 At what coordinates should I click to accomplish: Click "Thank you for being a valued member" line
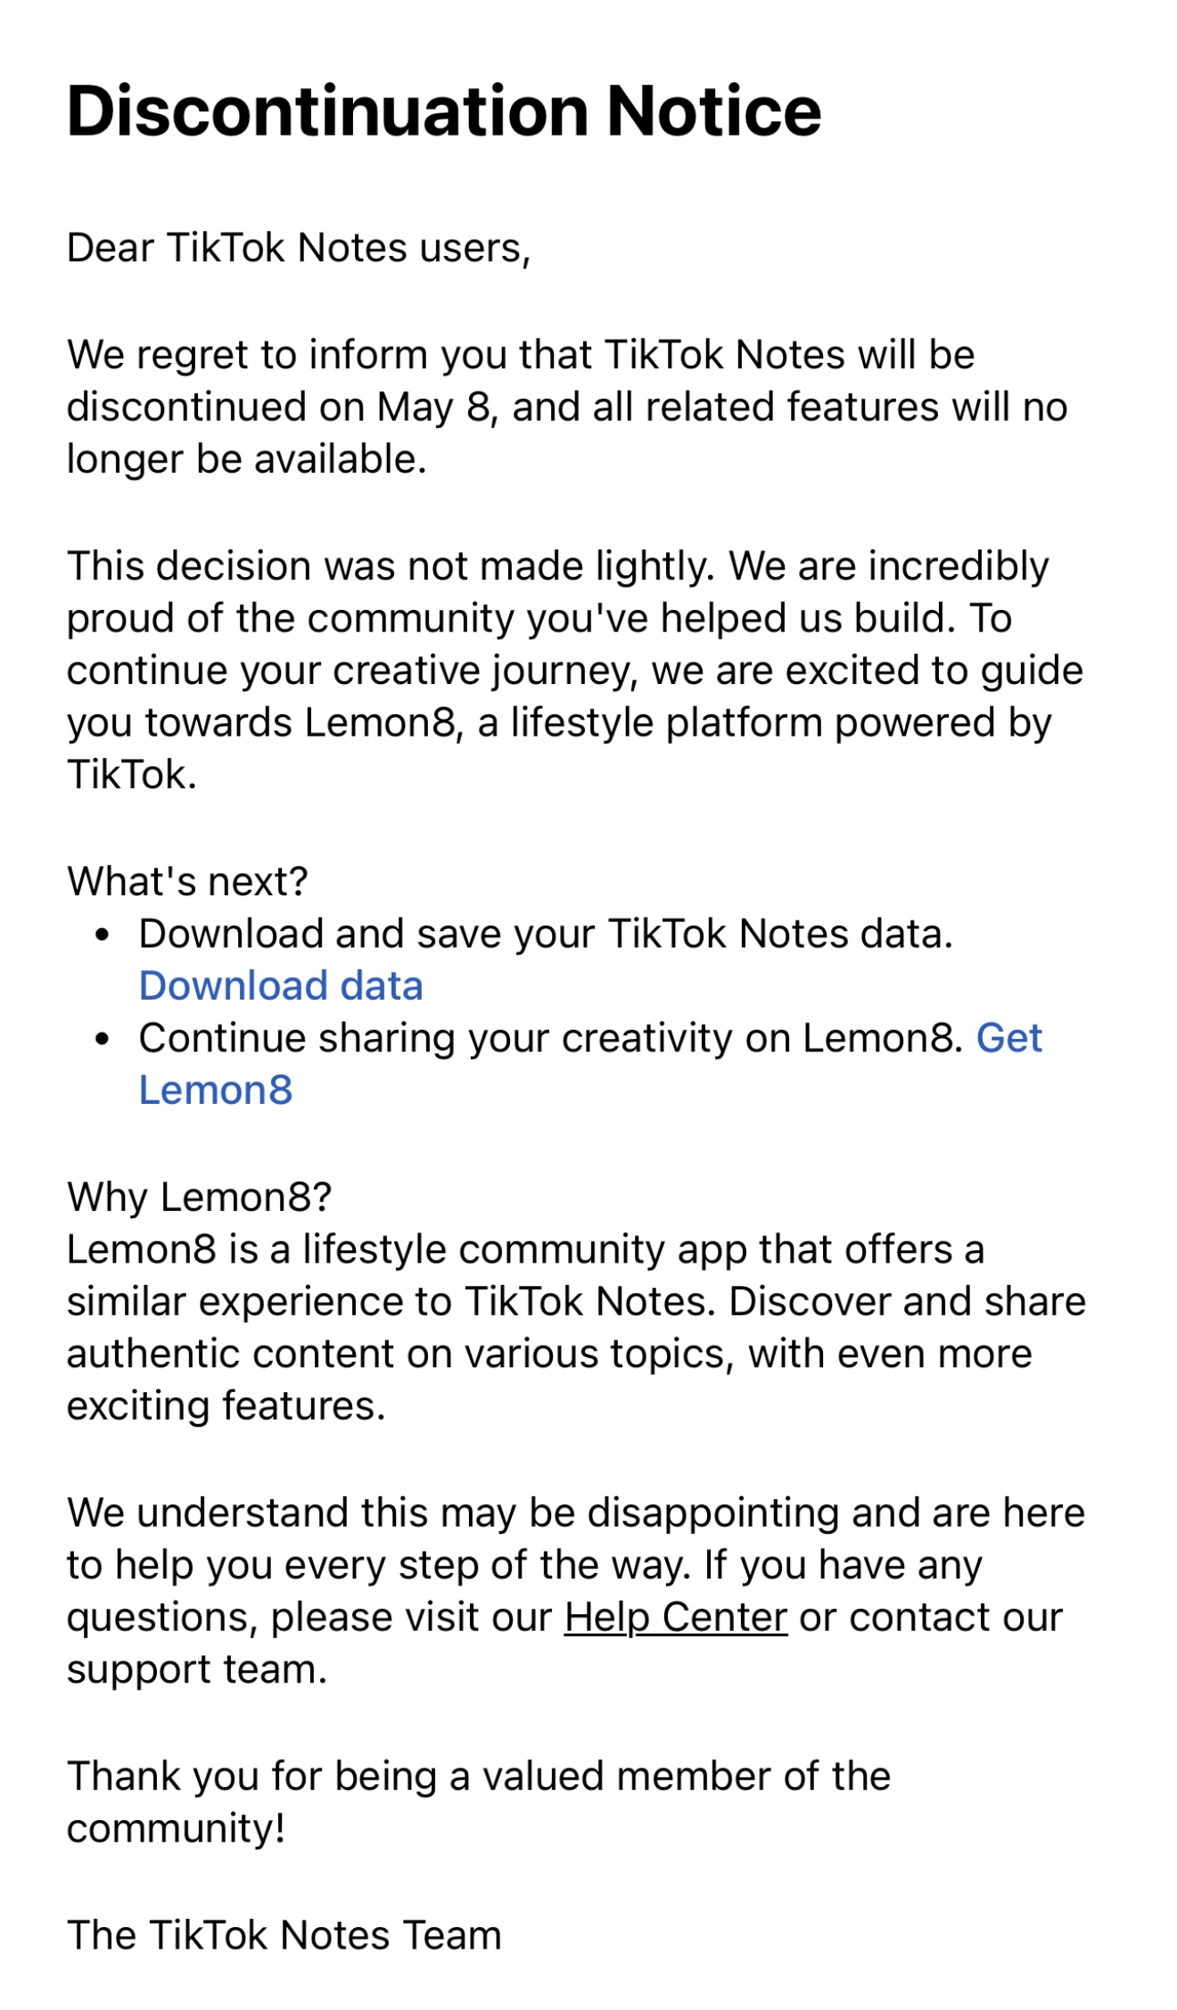[x=479, y=1775]
